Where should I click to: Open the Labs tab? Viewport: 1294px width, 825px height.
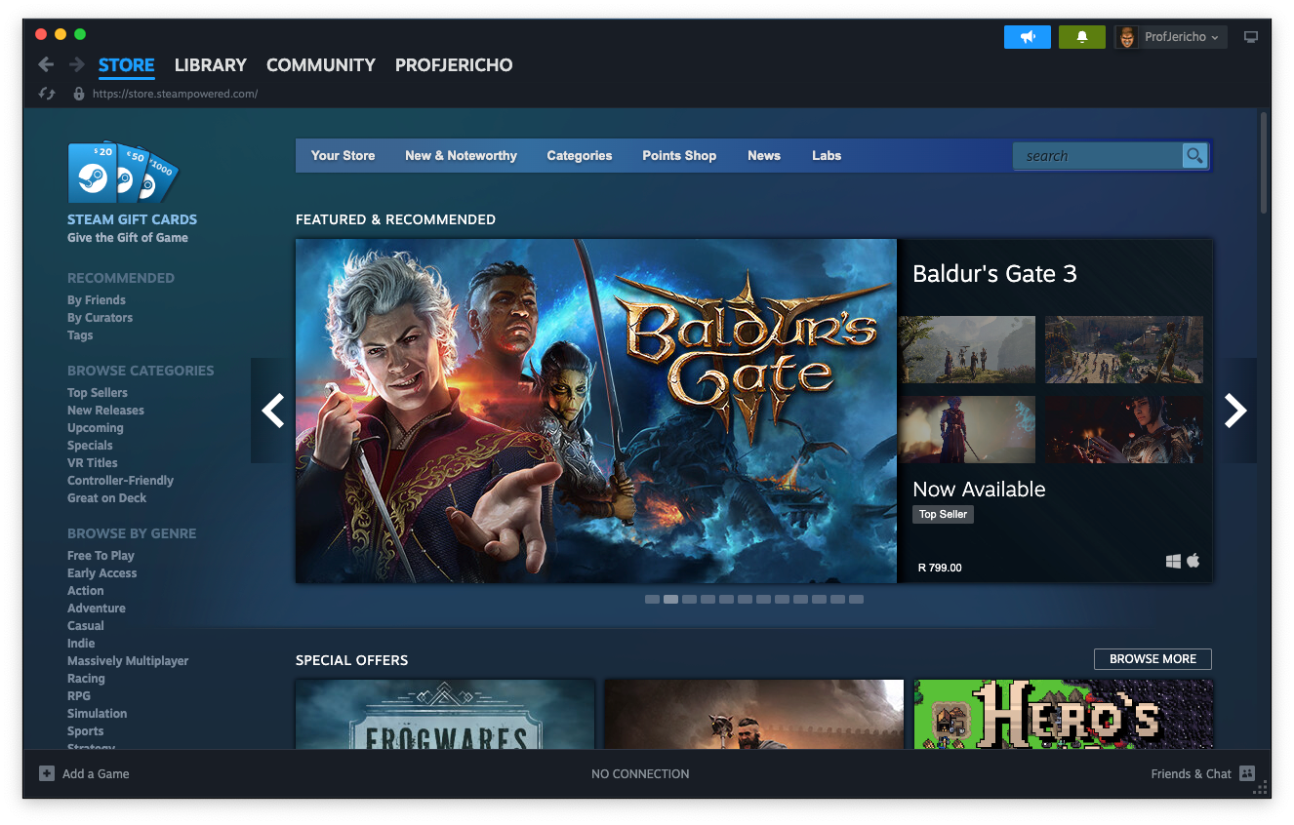click(827, 155)
